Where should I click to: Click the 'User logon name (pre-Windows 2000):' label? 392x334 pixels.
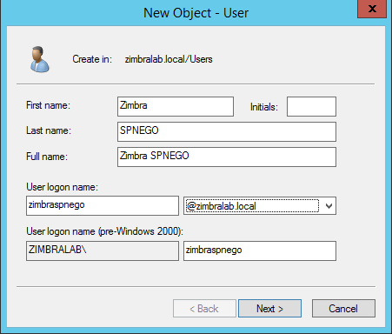104,231
